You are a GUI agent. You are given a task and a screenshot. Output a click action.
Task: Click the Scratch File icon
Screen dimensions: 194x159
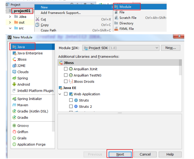pyautogui.click(x=116, y=18)
